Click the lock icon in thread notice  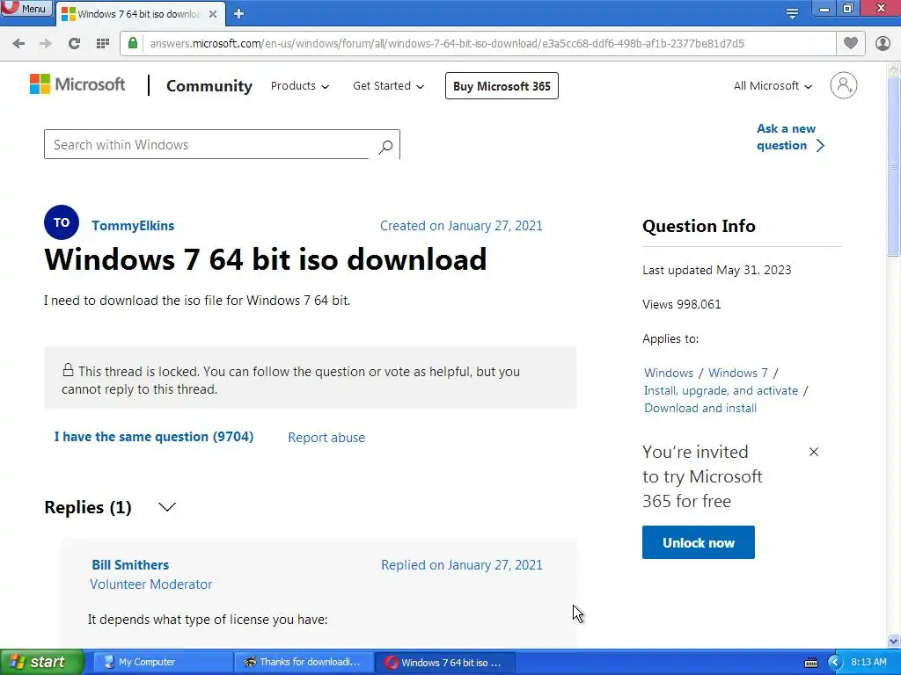[x=68, y=370]
